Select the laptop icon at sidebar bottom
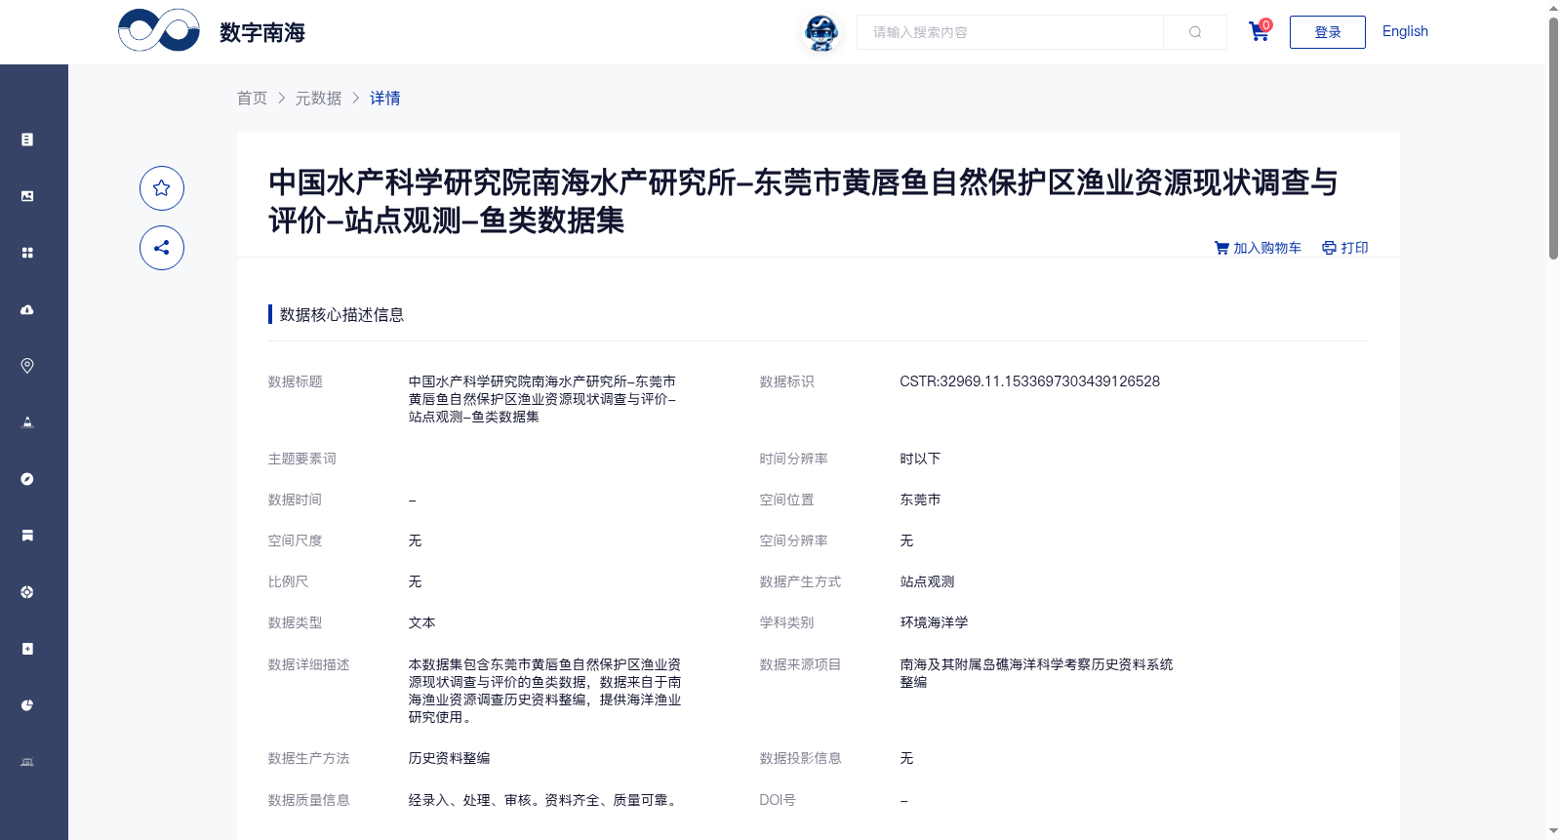 [27, 762]
